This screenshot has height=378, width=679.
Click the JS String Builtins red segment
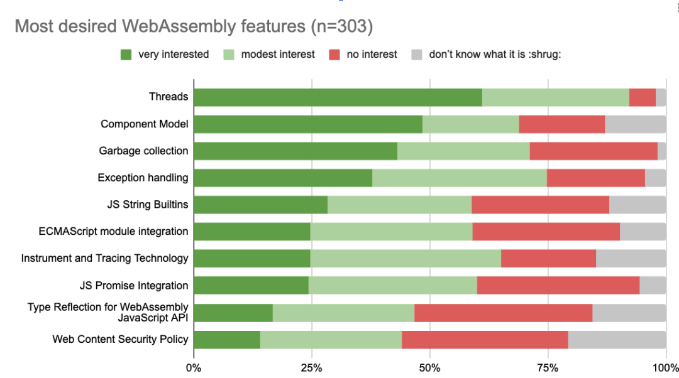[541, 205]
